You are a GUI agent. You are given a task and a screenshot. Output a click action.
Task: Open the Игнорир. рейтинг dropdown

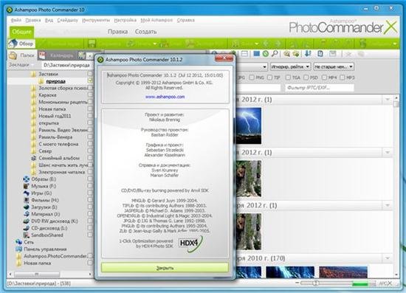[290, 66]
